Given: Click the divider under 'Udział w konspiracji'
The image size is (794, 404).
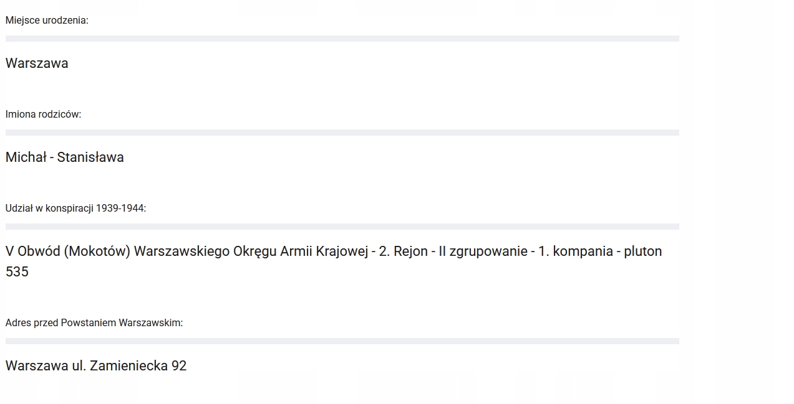Looking at the screenshot, I should coord(342,227).
